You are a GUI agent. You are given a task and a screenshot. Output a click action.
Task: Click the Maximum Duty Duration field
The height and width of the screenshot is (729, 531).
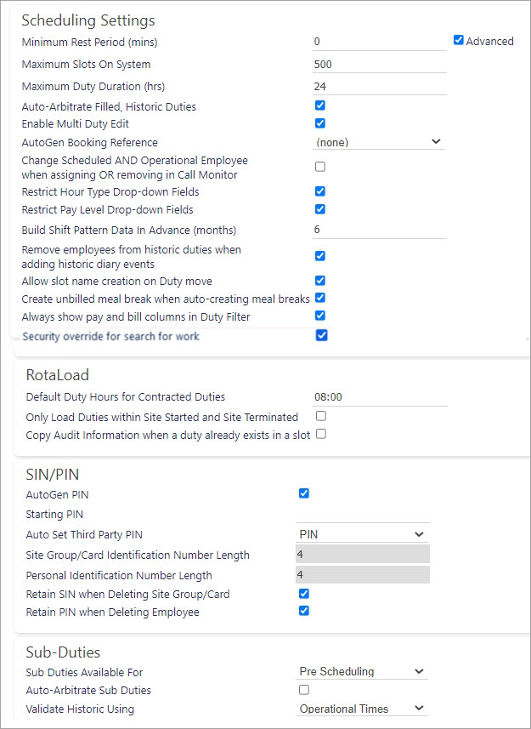coord(379,87)
